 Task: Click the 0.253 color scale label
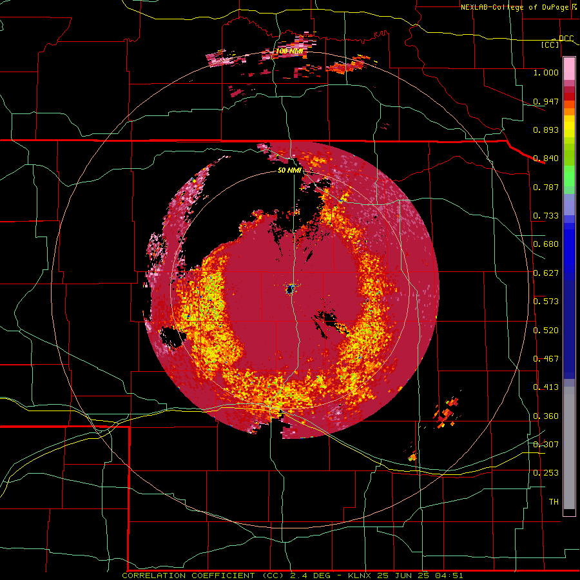click(546, 473)
